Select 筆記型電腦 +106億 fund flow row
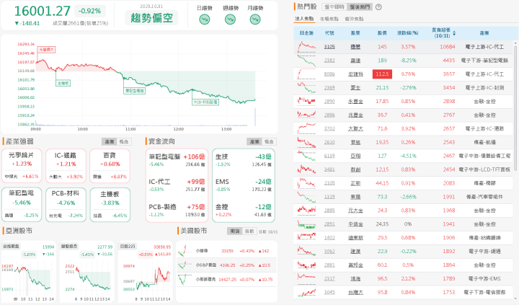Screen dimensions: 519x305 pyautogui.click(x=177, y=159)
